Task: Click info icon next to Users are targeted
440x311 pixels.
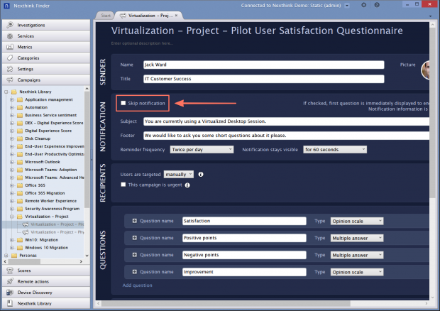Action: click(x=202, y=174)
